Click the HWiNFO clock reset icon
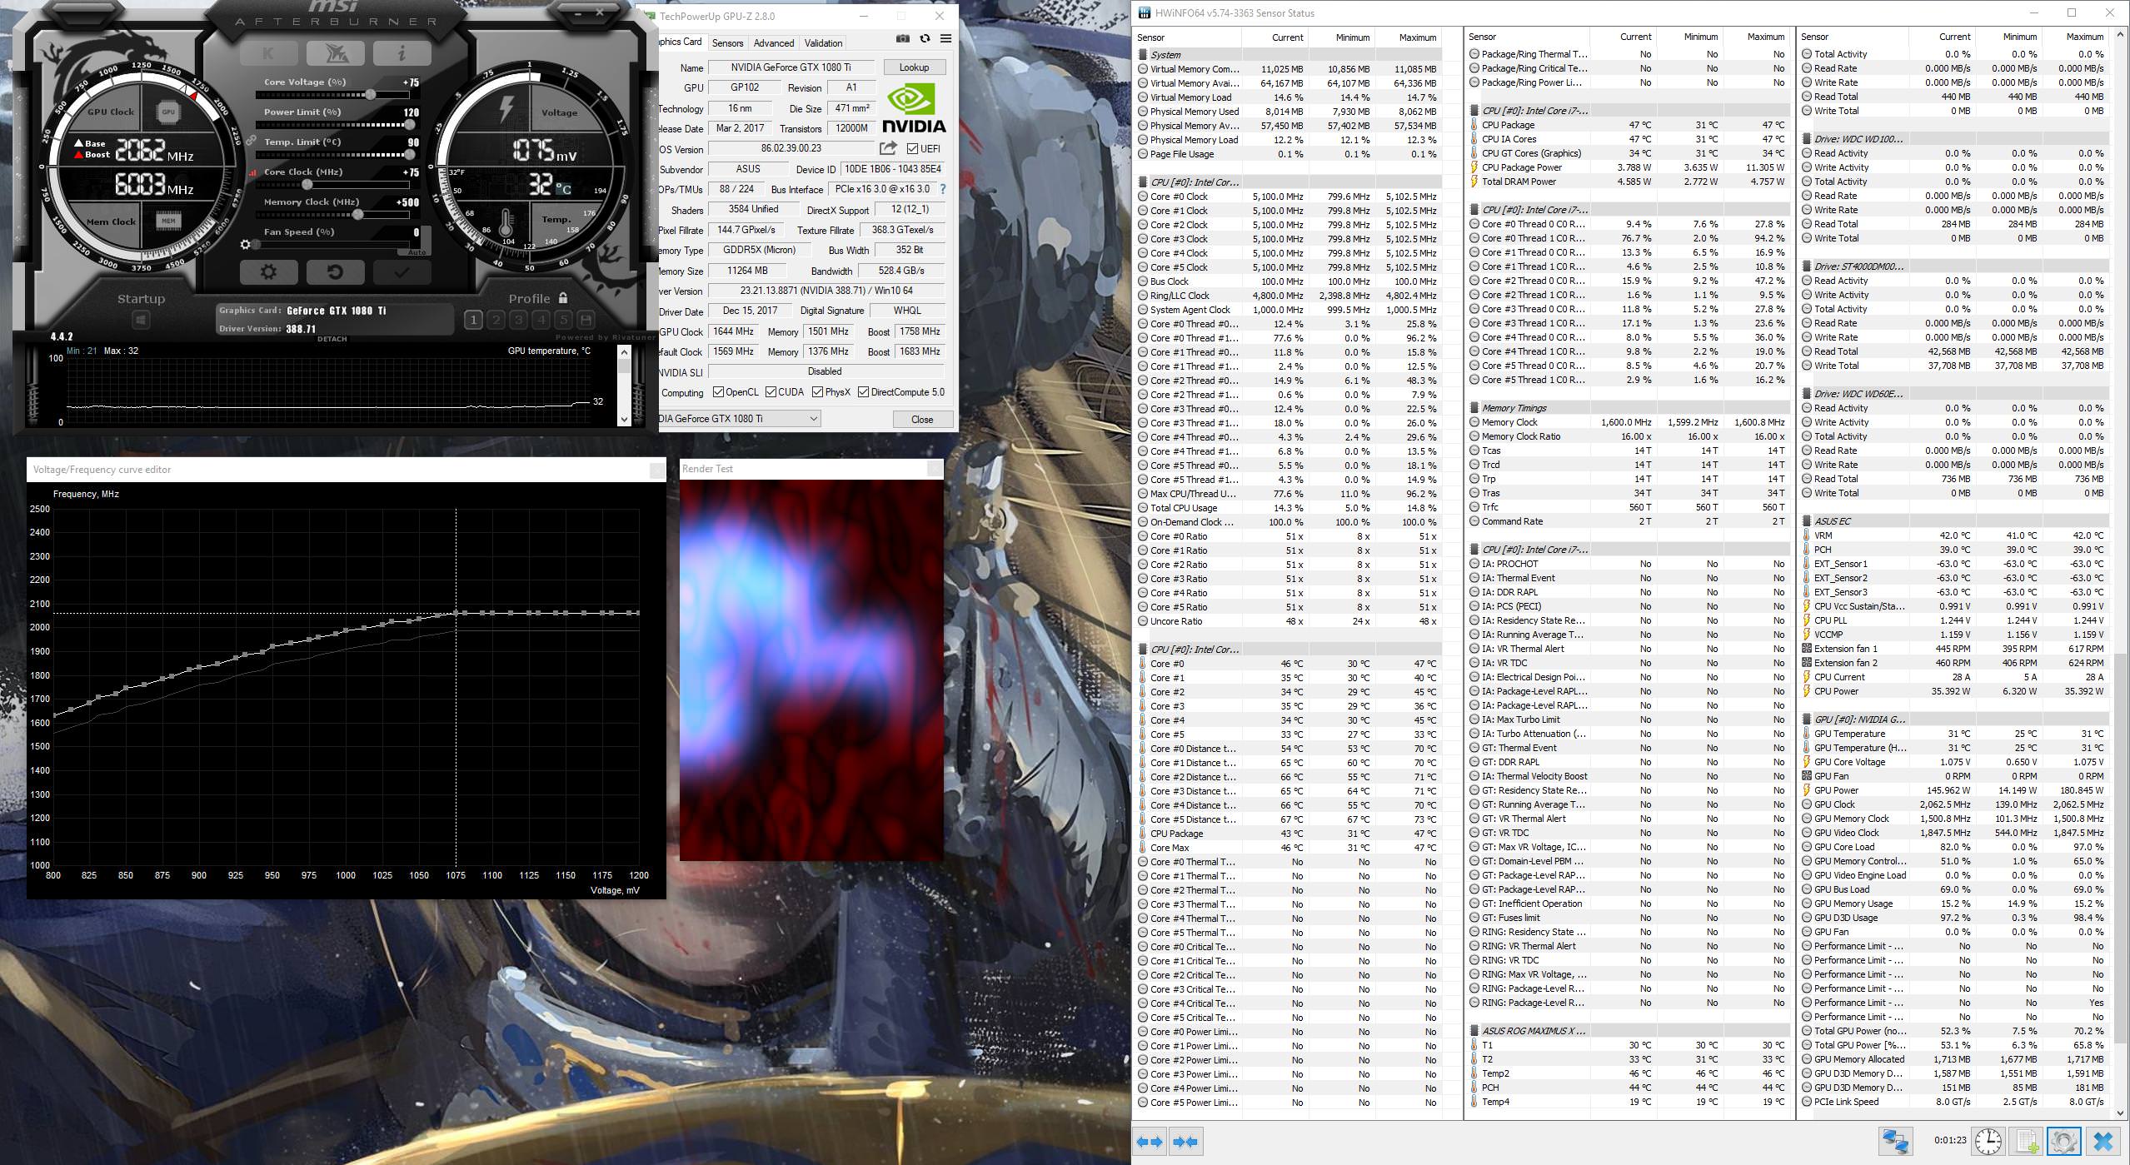The height and width of the screenshot is (1165, 2130). pos(1988,1141)
